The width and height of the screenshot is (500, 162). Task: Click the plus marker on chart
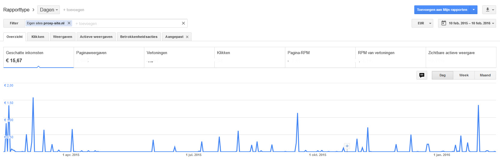[x=347, y=146]
